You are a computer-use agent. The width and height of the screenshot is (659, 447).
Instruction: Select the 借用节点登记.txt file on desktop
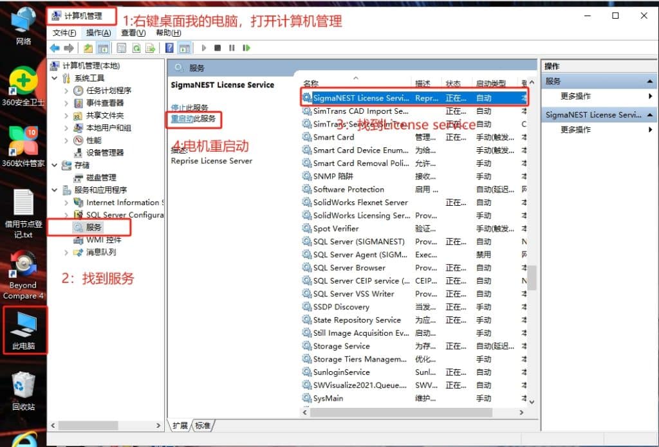tap(24, 214)
